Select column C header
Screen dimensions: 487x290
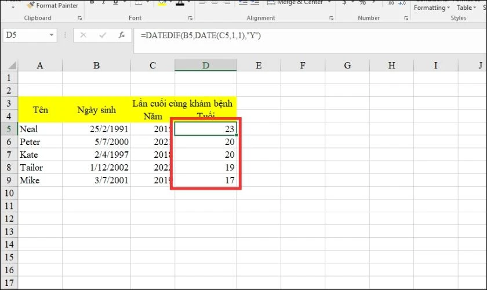click(152, 66)
